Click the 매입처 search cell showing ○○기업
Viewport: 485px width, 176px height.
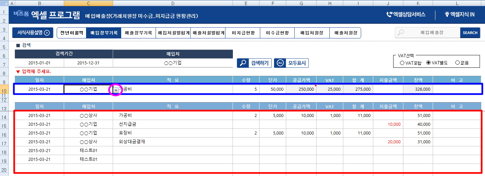tap(172, 63)
